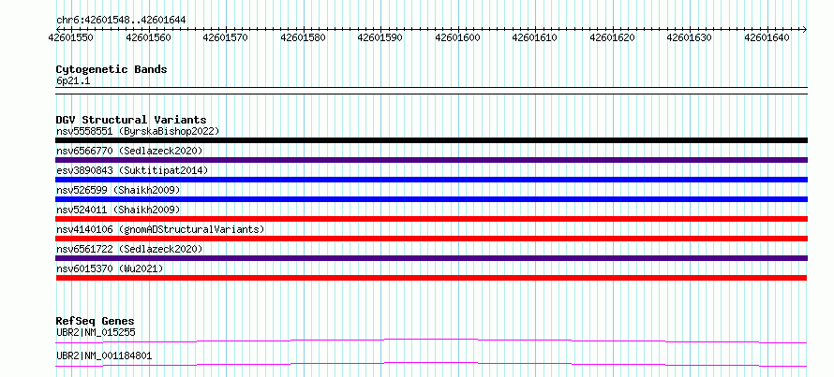Open variant label nsv524011 (Shaikh2009)

118,210
